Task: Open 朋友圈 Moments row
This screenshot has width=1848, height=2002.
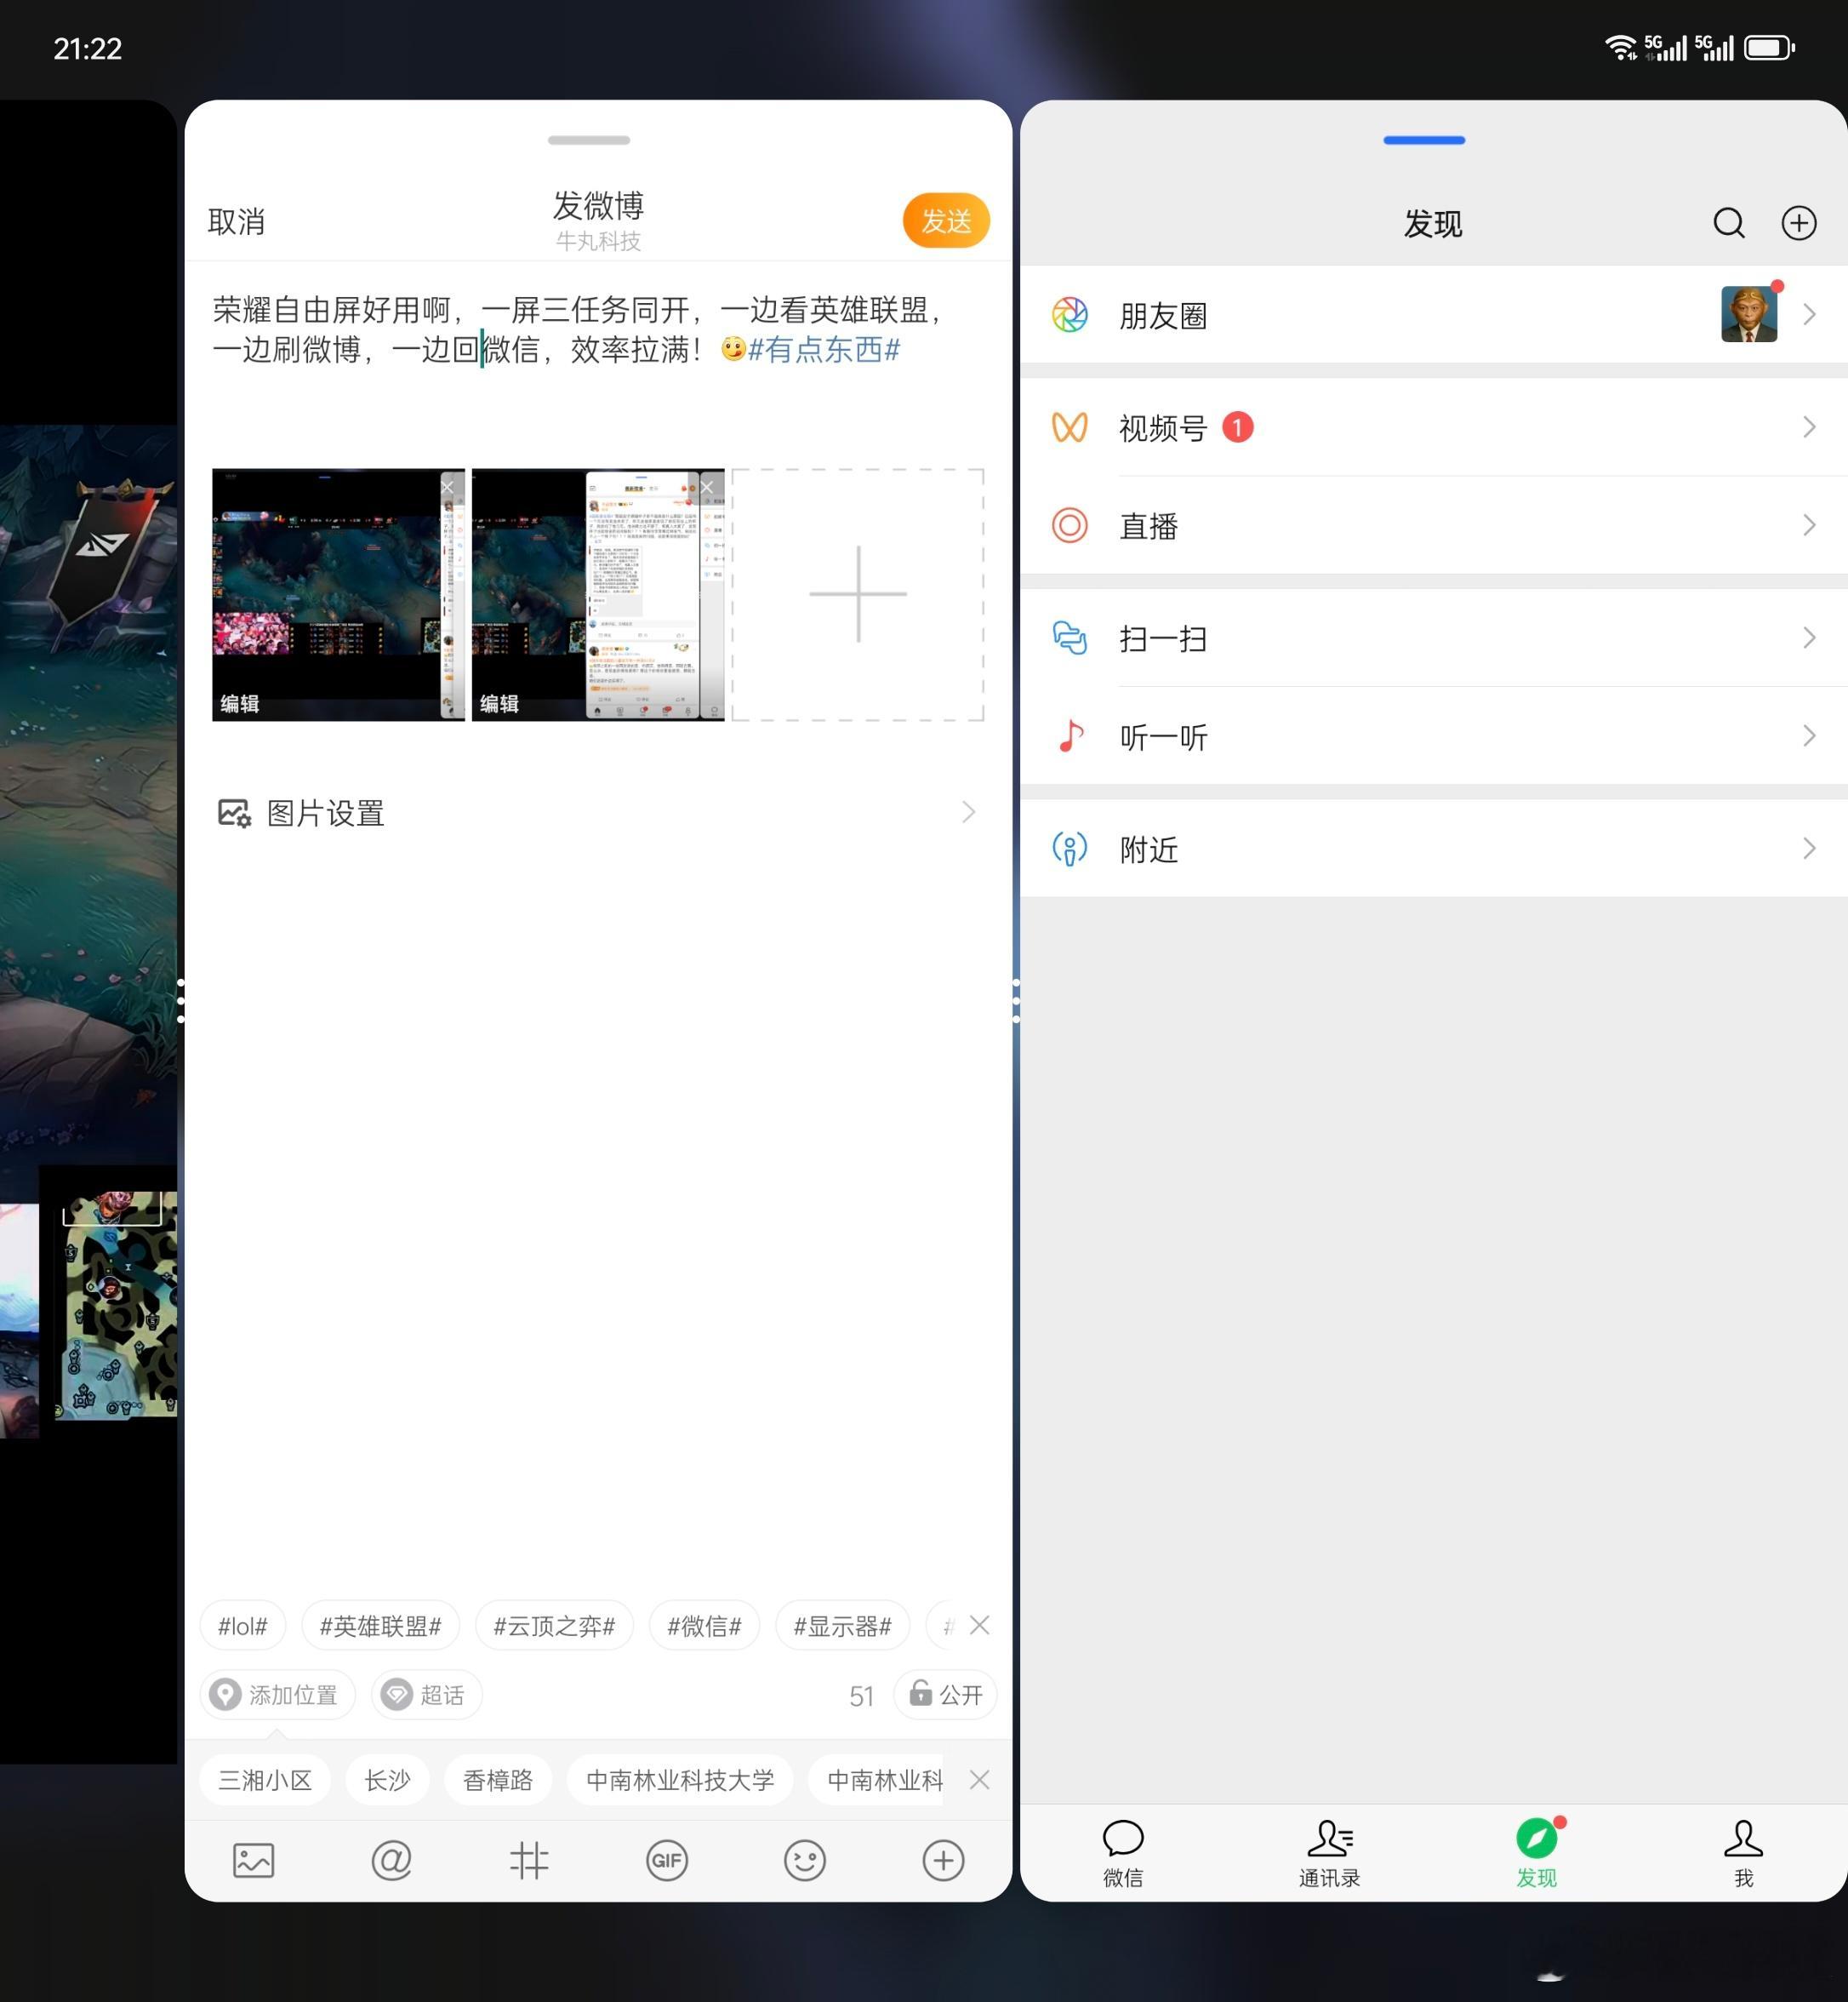Action: (1433, 314)
